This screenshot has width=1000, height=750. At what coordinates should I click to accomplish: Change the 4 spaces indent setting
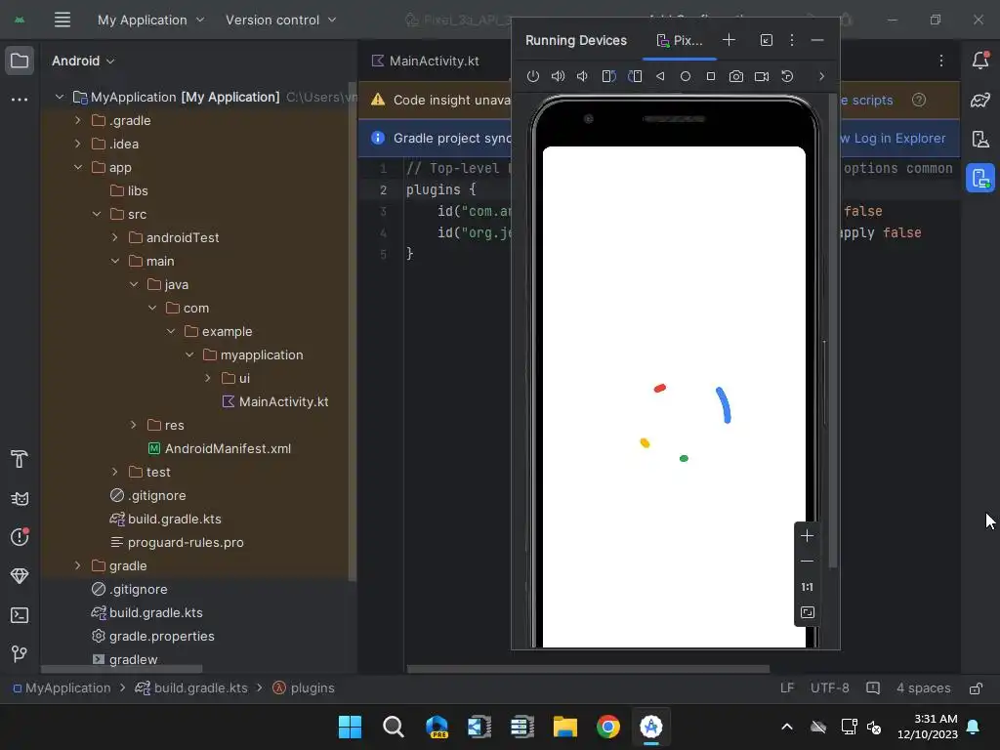coord(923,688)
